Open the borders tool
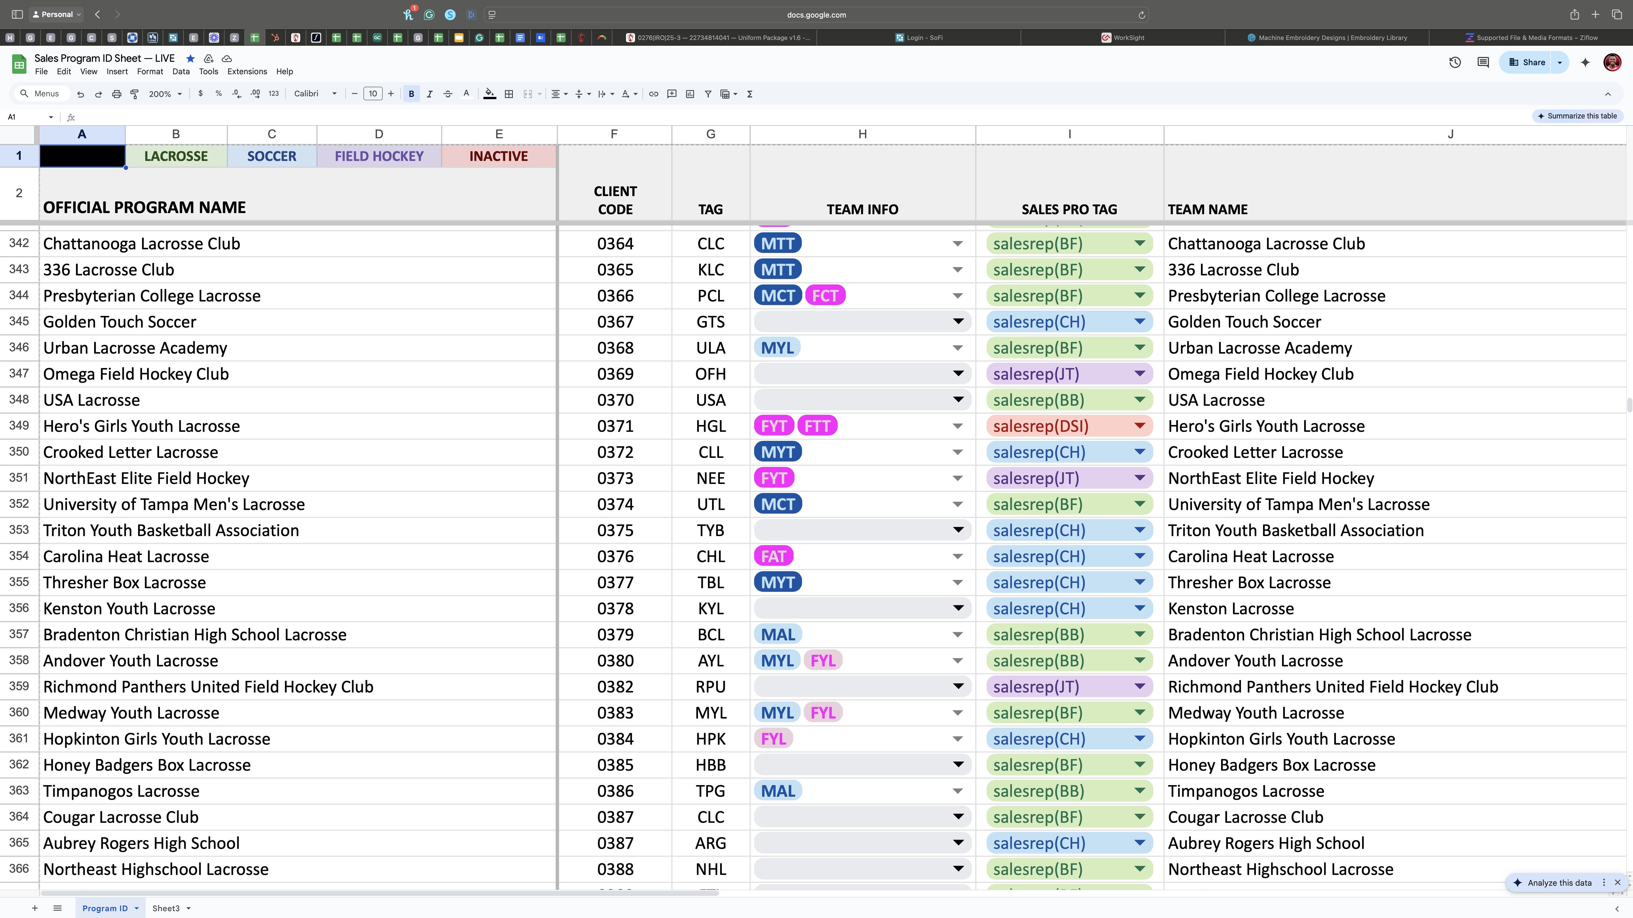 [x=508, y=94]
